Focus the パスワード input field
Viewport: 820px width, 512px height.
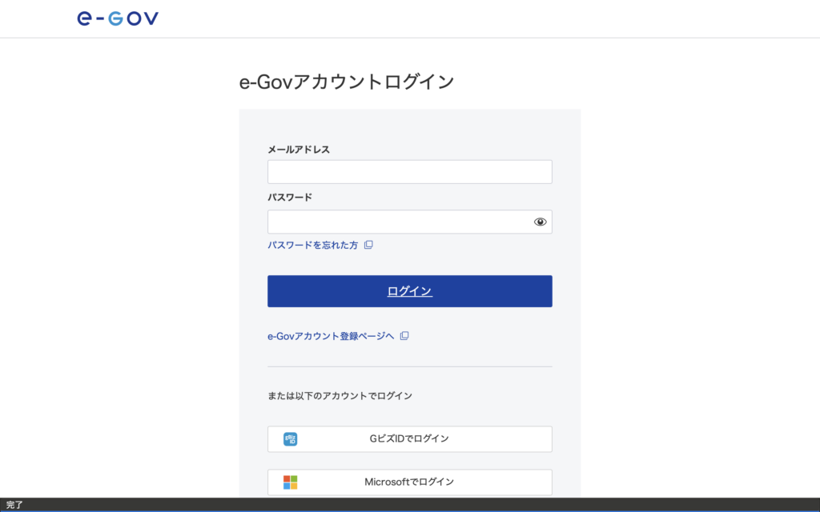(x=409, y=222)
